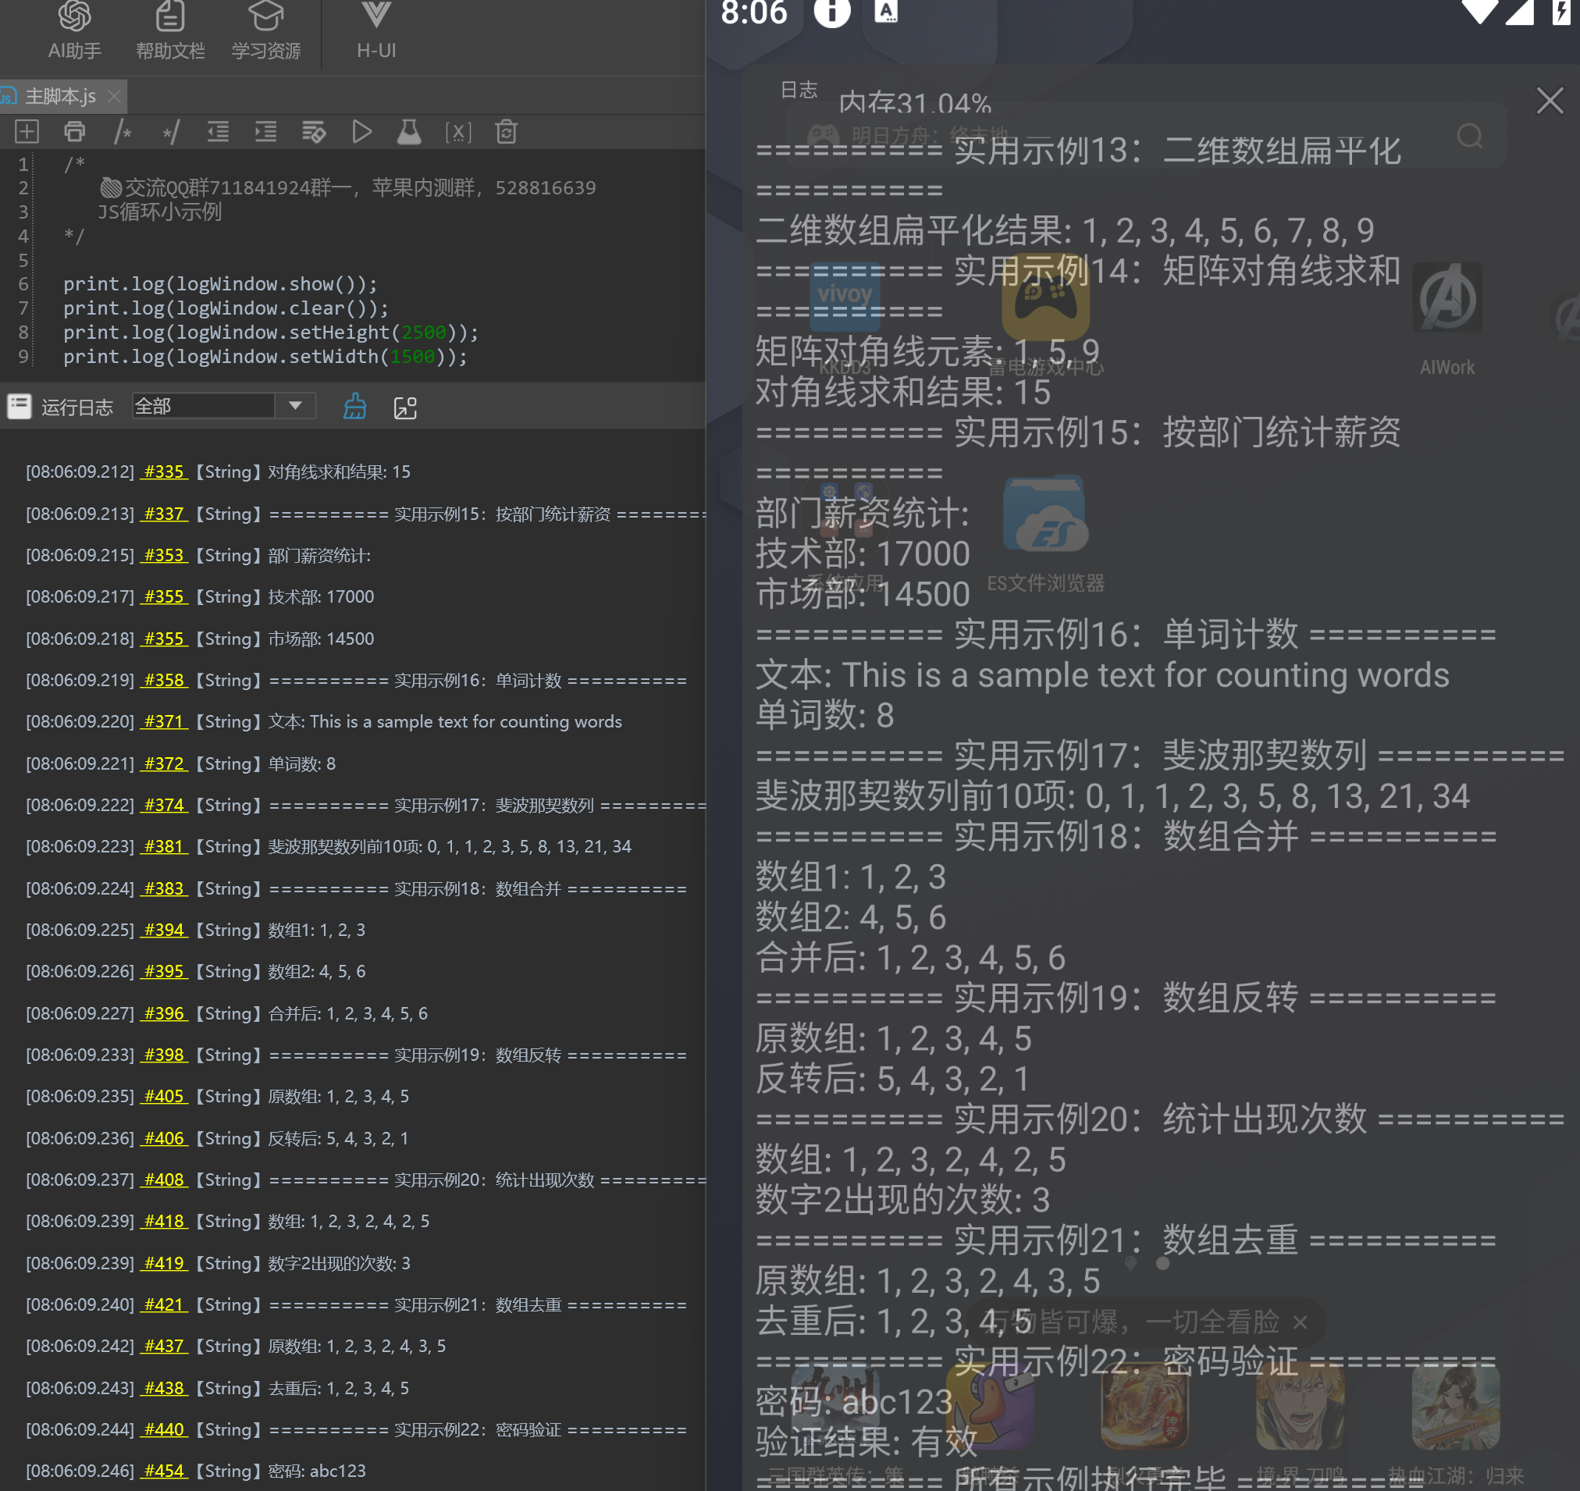Click the decrease indent icon

(218, 132)
